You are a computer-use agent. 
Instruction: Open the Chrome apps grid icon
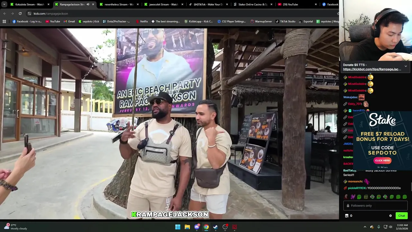(x=4, y=22)
